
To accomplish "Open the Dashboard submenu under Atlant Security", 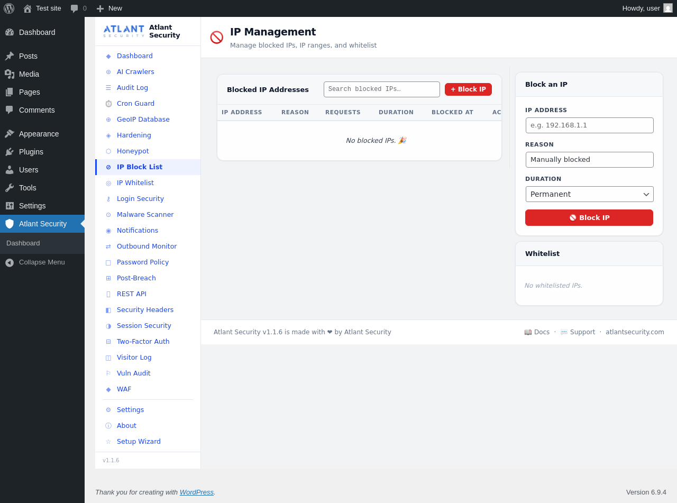I will tap(23, 243).
